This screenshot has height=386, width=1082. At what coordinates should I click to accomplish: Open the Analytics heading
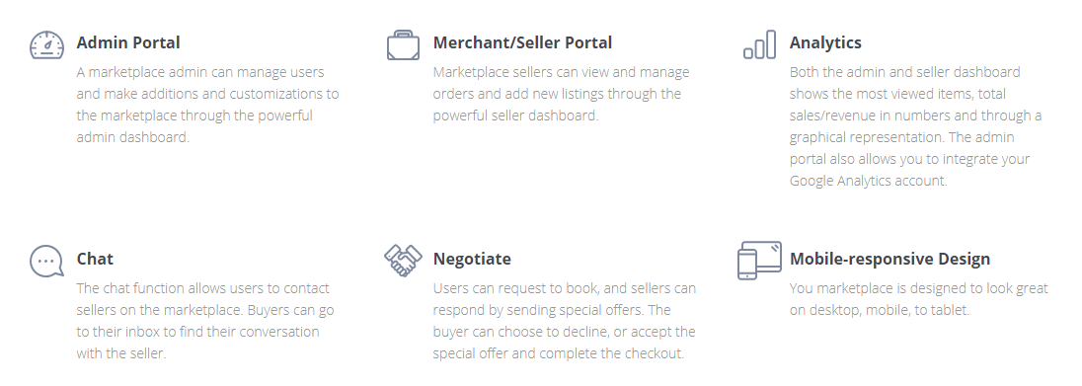[x=825, y=42]
